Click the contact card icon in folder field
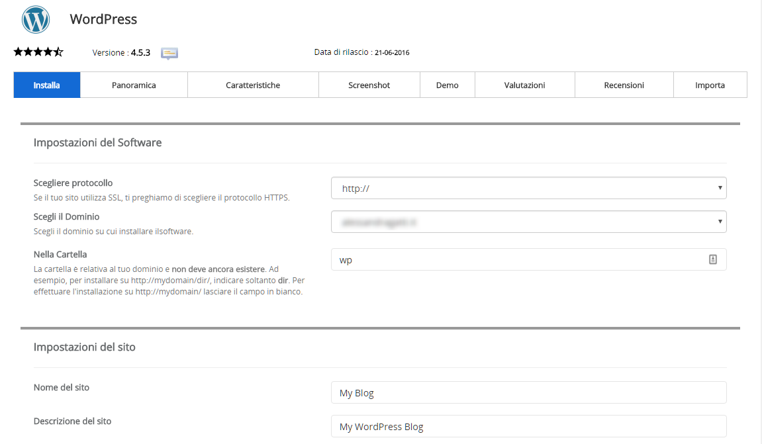762x444 pixels. pos(712,259)
